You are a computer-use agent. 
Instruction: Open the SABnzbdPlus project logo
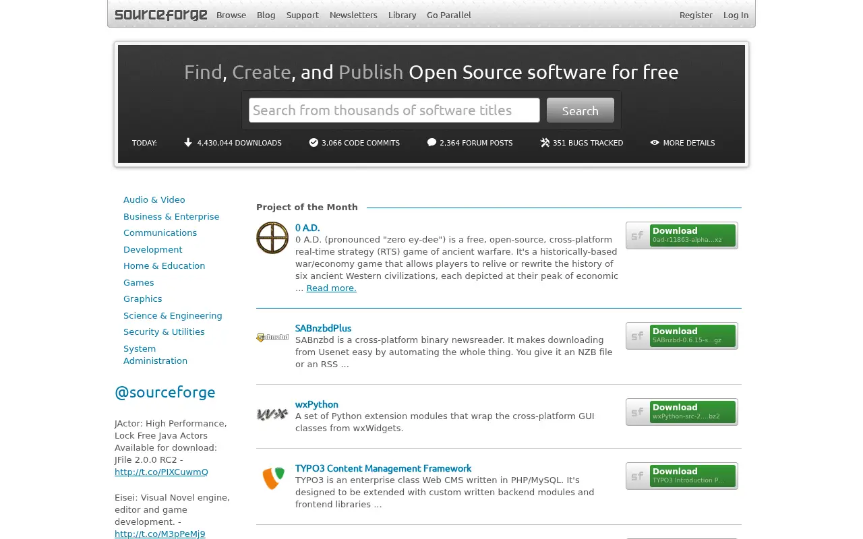pyautogui.click(x=272, y=338)
